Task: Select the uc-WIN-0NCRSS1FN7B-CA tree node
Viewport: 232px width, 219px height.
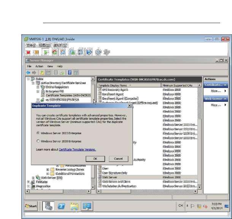Action: pyautogui.click(x=62, y=100)
